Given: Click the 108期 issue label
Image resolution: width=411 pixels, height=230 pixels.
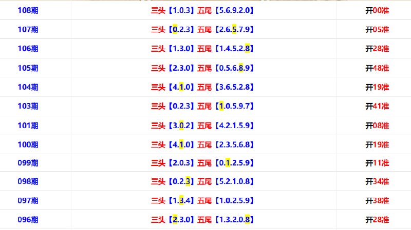Looking at the screenshot, I should pyautogui.click(x=28, y=10).
